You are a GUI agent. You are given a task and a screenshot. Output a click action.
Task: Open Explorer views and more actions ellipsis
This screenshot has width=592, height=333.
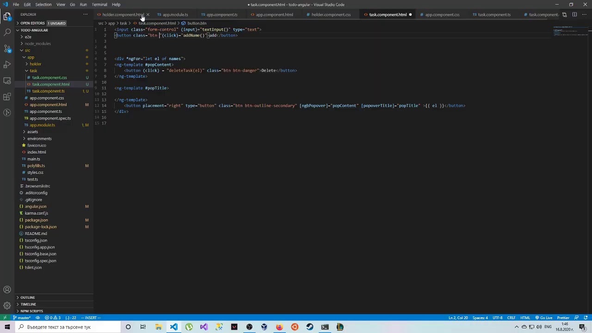click(85, 14)
